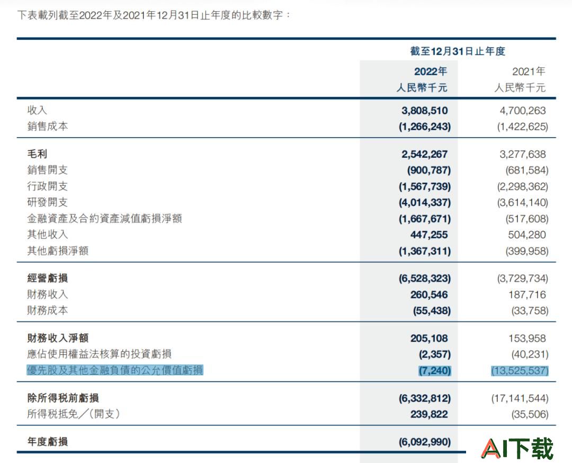Click the 2021 operating loss (3,729,734)

522,279
